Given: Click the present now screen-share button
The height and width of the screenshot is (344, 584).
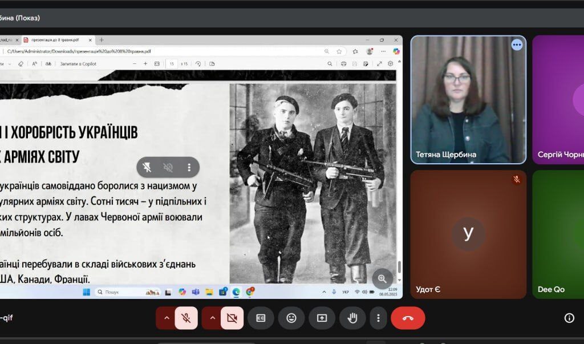Looking at the screenshot, I should point(322,318).
